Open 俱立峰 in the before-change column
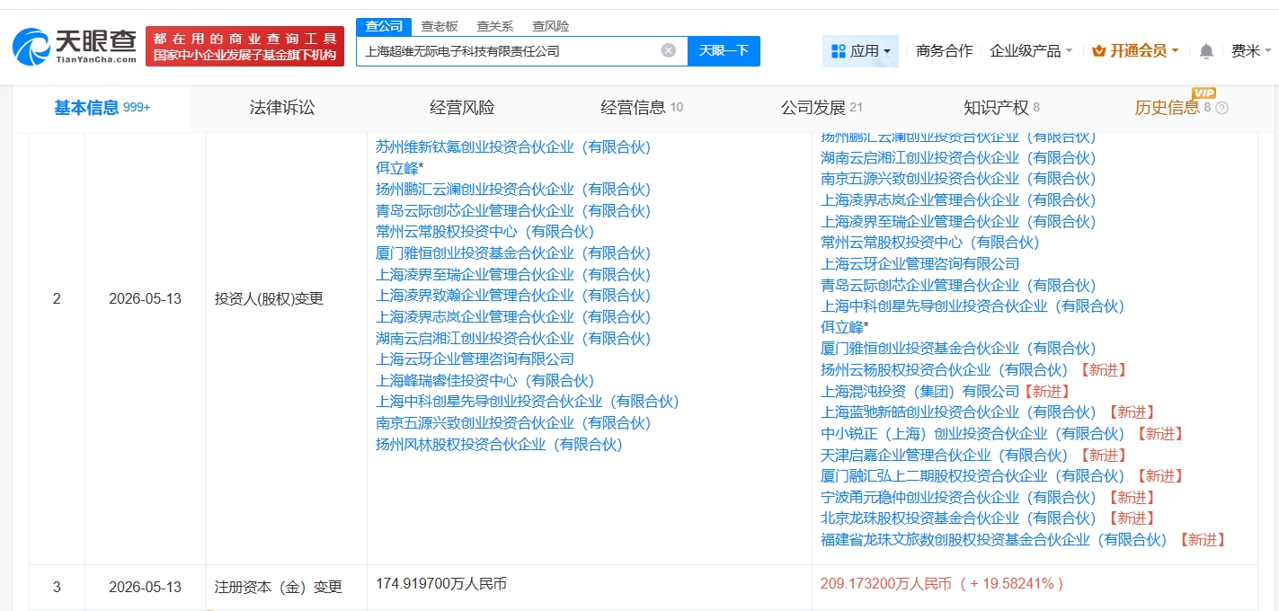The width and height of the screenshot is (1279, 611). tap(399, 168)
